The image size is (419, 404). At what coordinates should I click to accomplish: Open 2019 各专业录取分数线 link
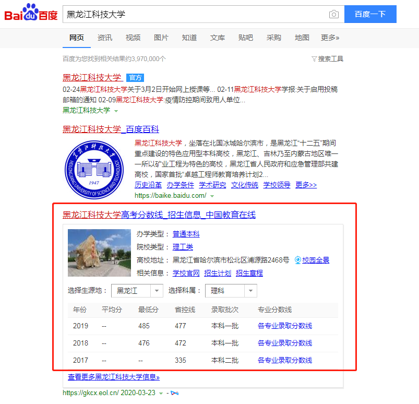(285, 326)
